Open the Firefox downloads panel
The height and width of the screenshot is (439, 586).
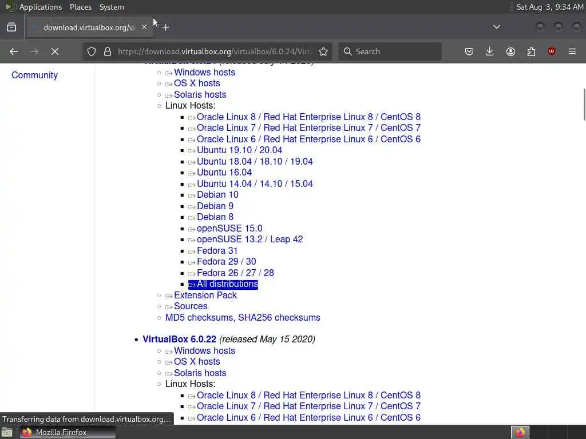[490, 51]
